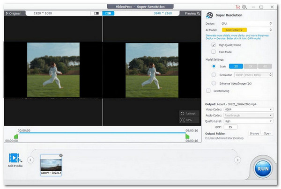Select Enhance Video/Image (1x) radio button
The height and width of the screenshot is (189, 281).
pos(214,83)
